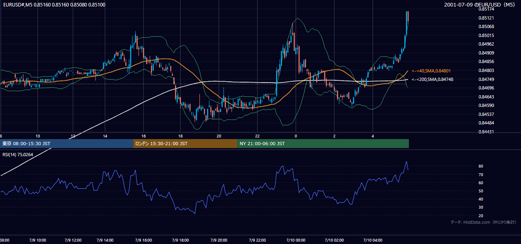
Task: Click the '<-<200,SMA,0.84748' moving average label
Action: click(x=433, y=80)
